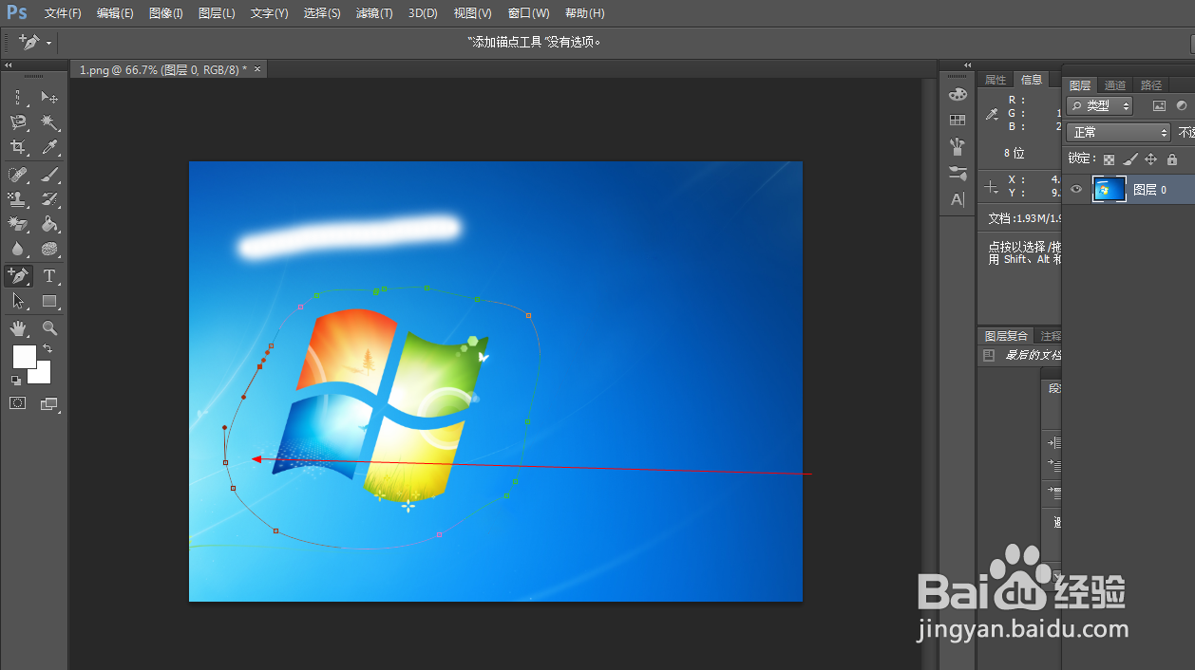This screenshot has width=1195, height=670.
Task: Switch to the 图层复合 tab
Action: (x=1006, y=336)
